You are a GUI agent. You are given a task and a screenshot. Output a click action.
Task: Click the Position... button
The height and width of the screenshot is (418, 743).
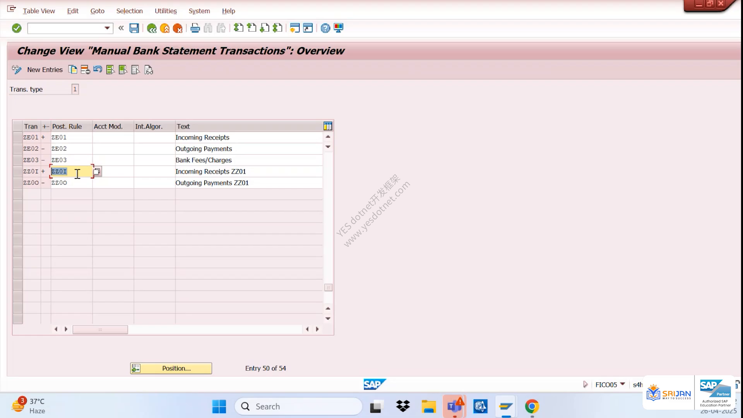[171, 368]
